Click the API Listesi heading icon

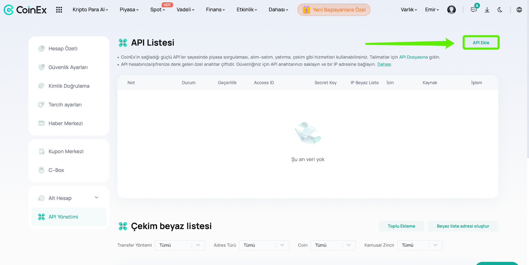pyautogui.click(x=123, y=43)
